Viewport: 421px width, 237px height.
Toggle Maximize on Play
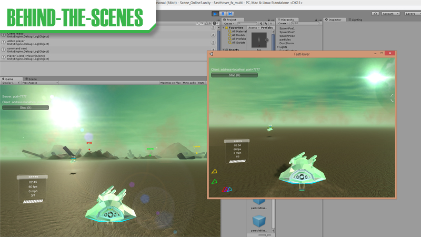[171, 83]
